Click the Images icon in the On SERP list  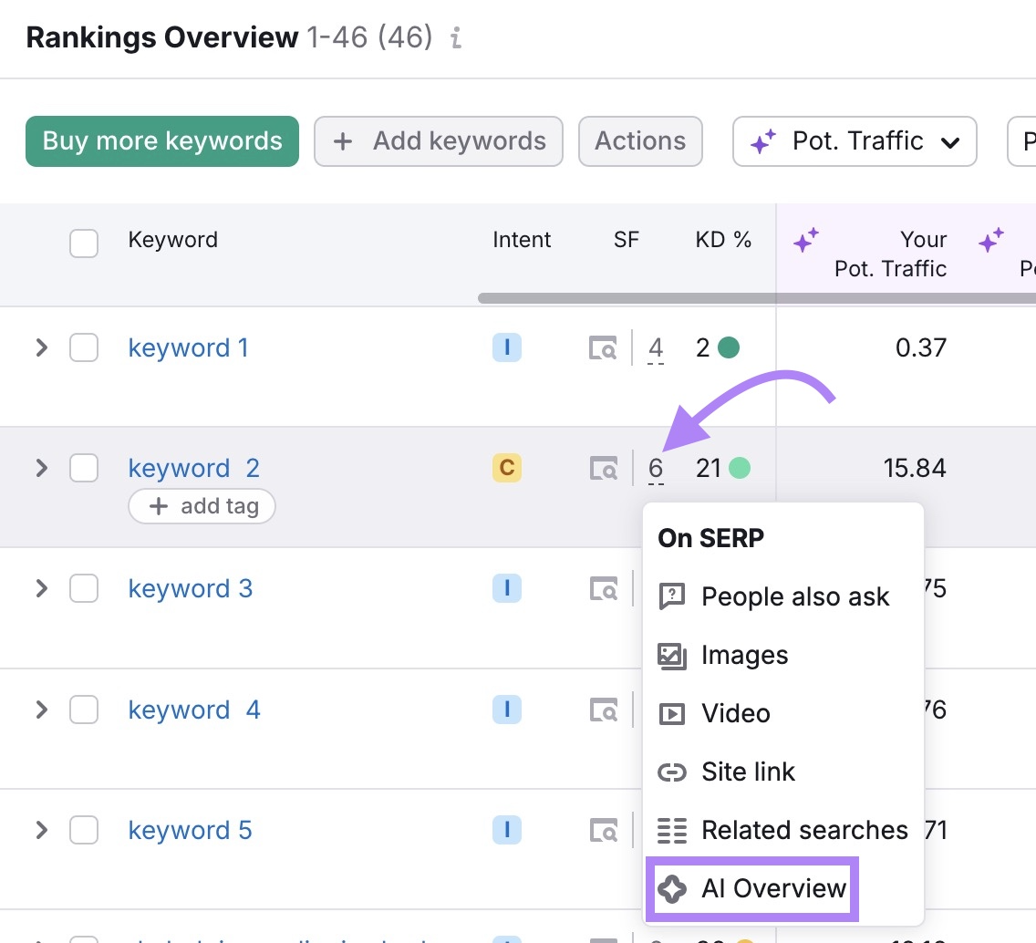(x=672, y=655)
